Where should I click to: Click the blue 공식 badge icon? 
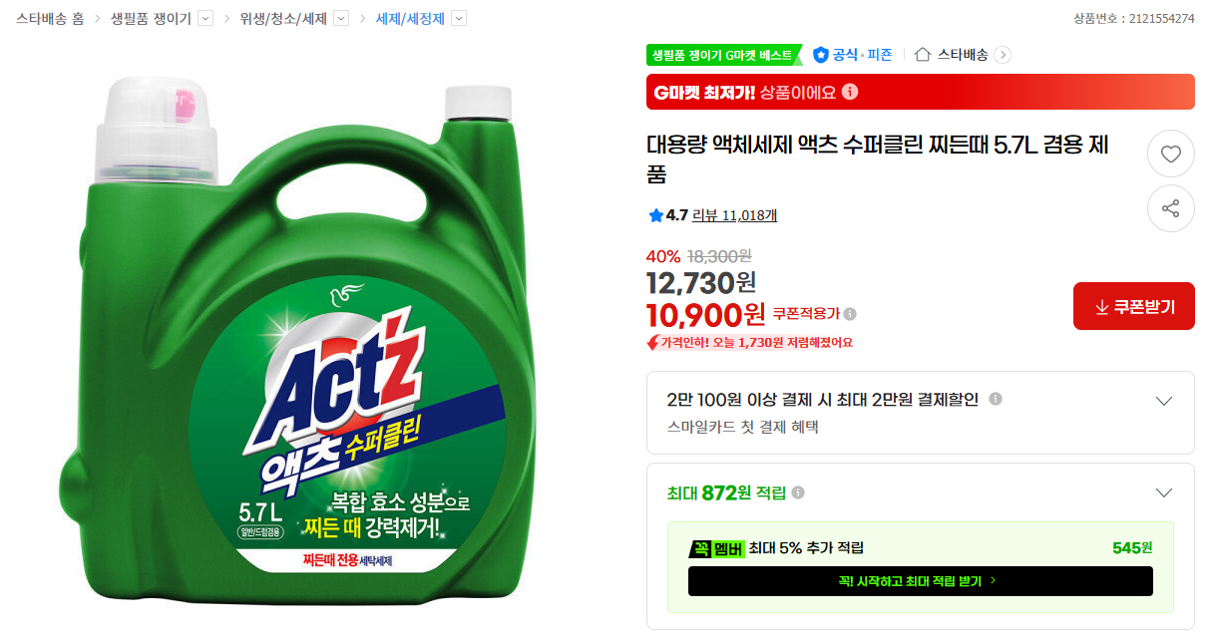tap(821, 55)
